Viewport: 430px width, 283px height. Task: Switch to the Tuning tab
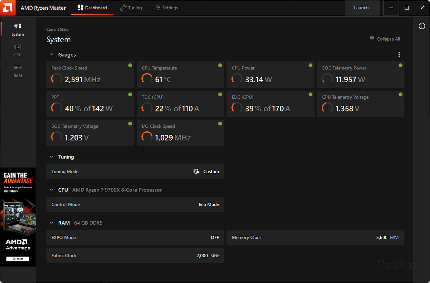coord(131,8)
